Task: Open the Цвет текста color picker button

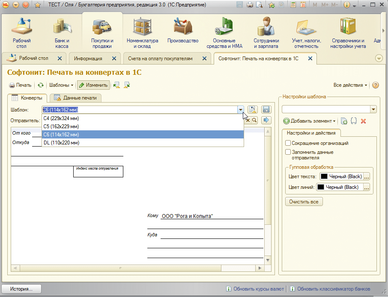Action: (367, 176)
